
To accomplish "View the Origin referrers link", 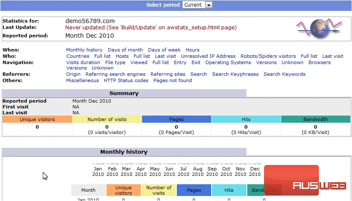I will coord(73,74).
